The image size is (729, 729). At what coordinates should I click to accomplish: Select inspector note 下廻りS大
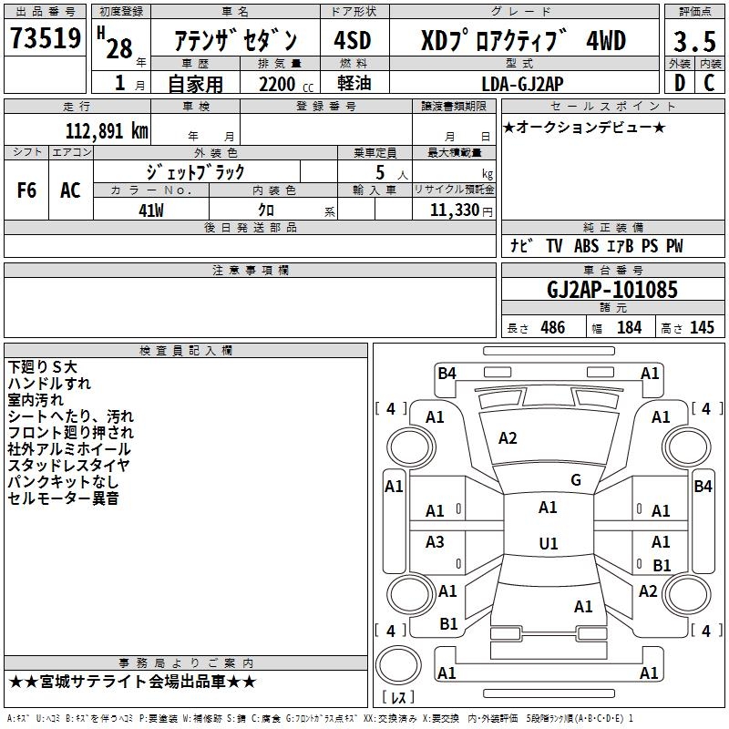tap(42, 367)
